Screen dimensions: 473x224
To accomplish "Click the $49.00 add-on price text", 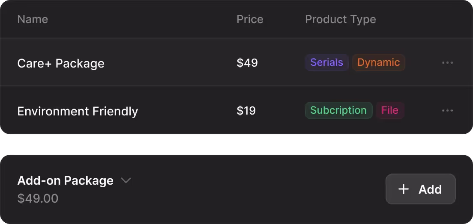I will 38,198.
